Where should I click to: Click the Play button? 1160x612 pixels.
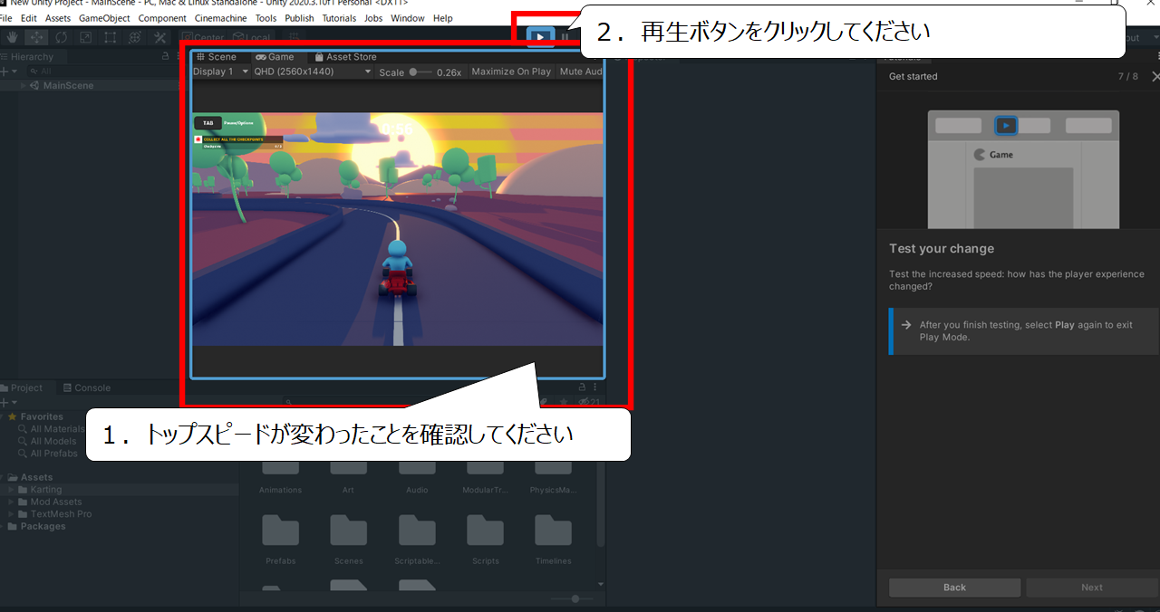pyautogui.click(x=540, y=37)
